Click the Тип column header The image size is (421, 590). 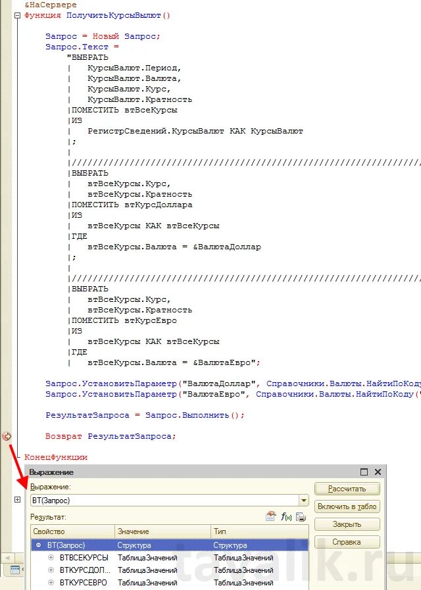pyautogui.click(x=260, y=531)
